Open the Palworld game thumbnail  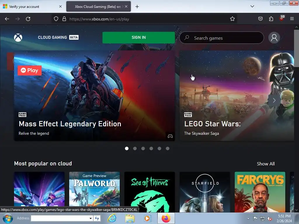pos(94,192)
